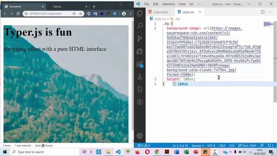277x156 pixels.
Task: Show the hidden menus ellipsis in the menu bar
Action: pyautogui.click(x=200, y=4)
